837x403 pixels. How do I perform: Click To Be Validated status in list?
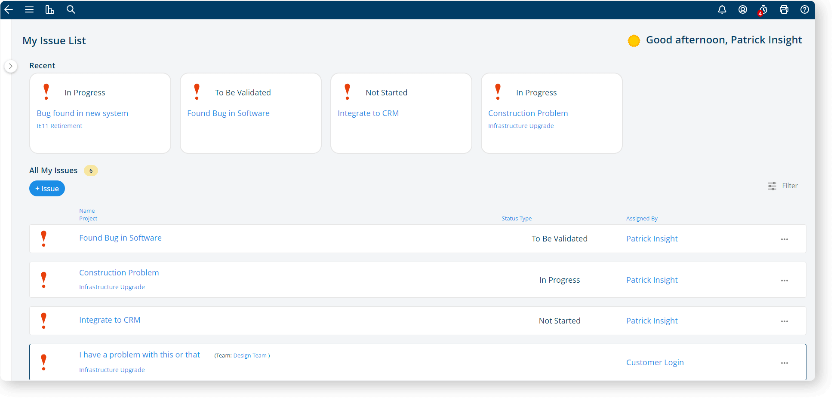pyautogui.click(x=560, y=239)
